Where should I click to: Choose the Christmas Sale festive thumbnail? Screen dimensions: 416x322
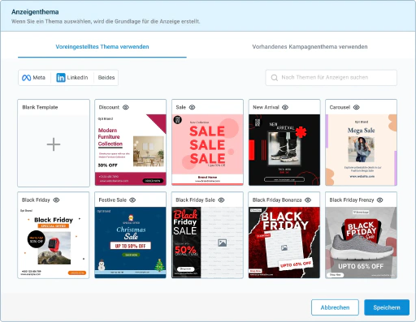[x=130, y=243]
